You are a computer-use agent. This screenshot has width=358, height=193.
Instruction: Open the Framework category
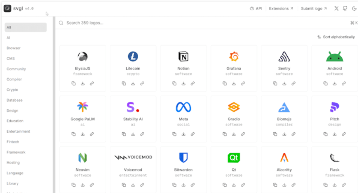[x=16, y=152]
